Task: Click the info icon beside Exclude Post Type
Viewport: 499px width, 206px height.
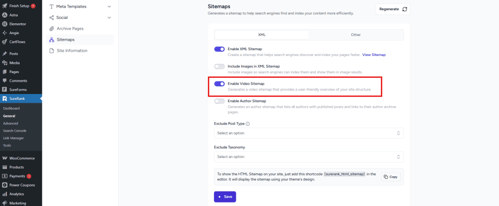Action: 248,124
